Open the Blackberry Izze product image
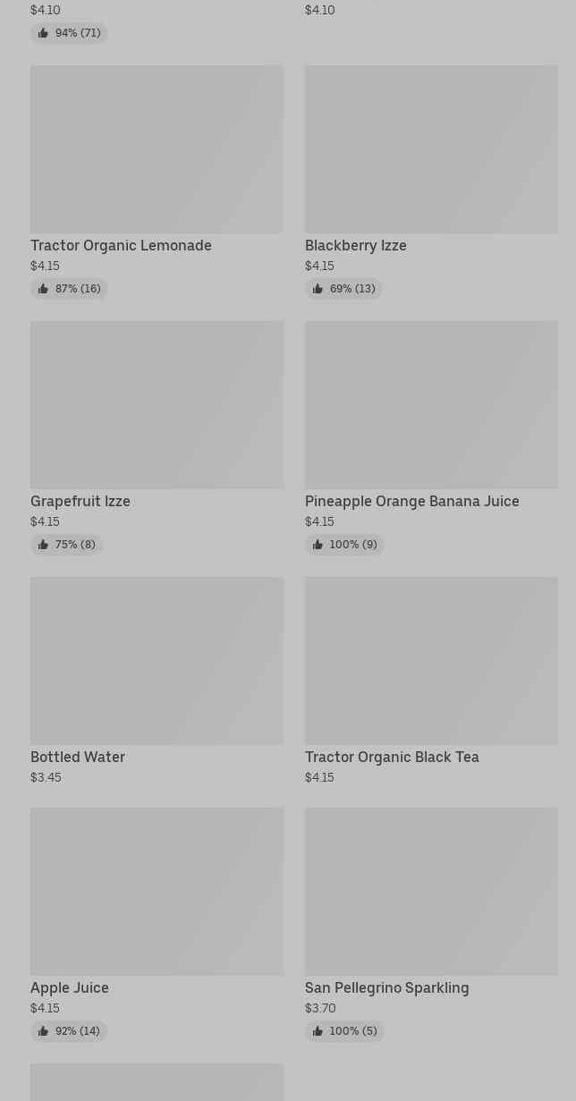Screen dimensions: 576x1101 pos(431,149)
